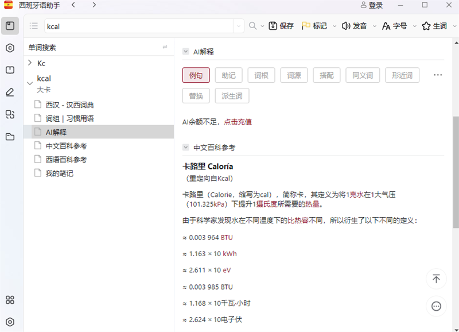This screenshot has width=459, height=332.
Task: Open the 发音 dropdown arrow
Action: pos(374,26)
